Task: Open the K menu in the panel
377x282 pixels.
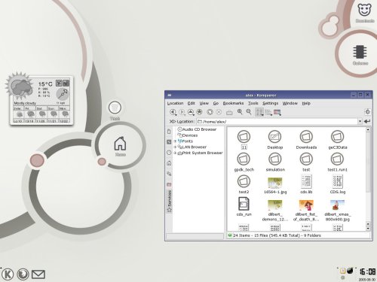Action: point(8,274)
